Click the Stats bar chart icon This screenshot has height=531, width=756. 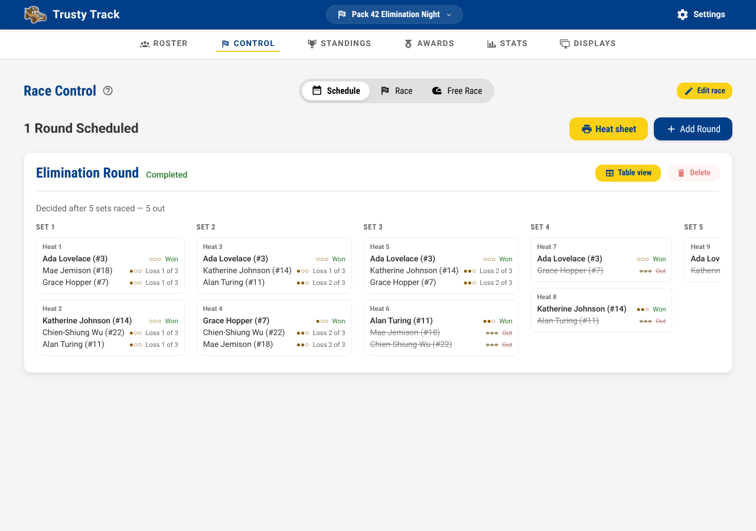click(x=491, y=44)
